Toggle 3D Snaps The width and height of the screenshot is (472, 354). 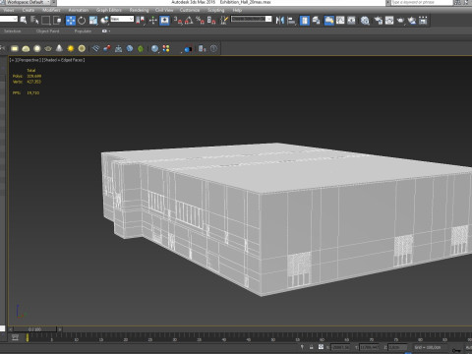tap(178, 21)
